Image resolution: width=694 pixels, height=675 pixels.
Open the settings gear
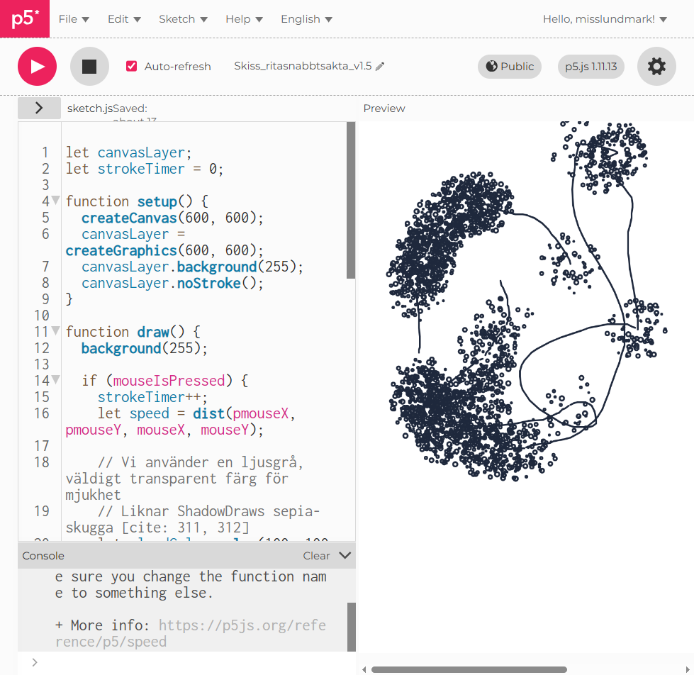point(656,67)
